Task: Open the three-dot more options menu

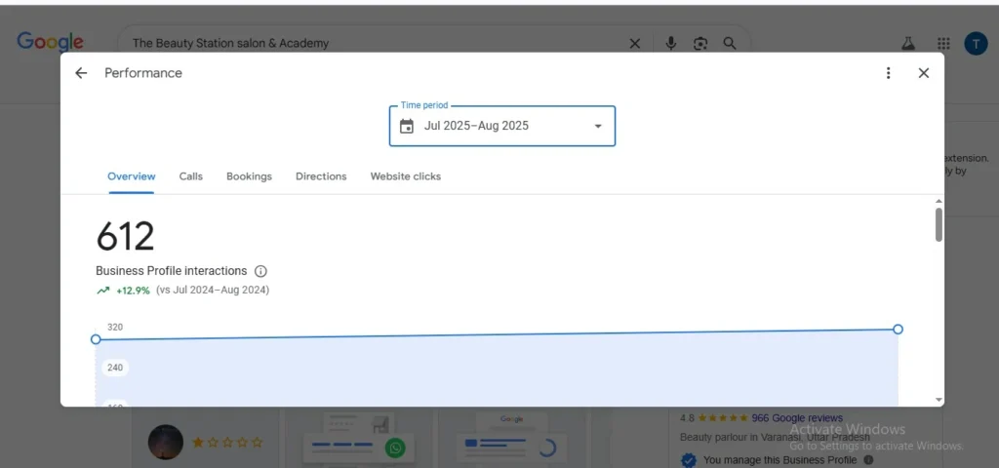Action: coord(888,73)
